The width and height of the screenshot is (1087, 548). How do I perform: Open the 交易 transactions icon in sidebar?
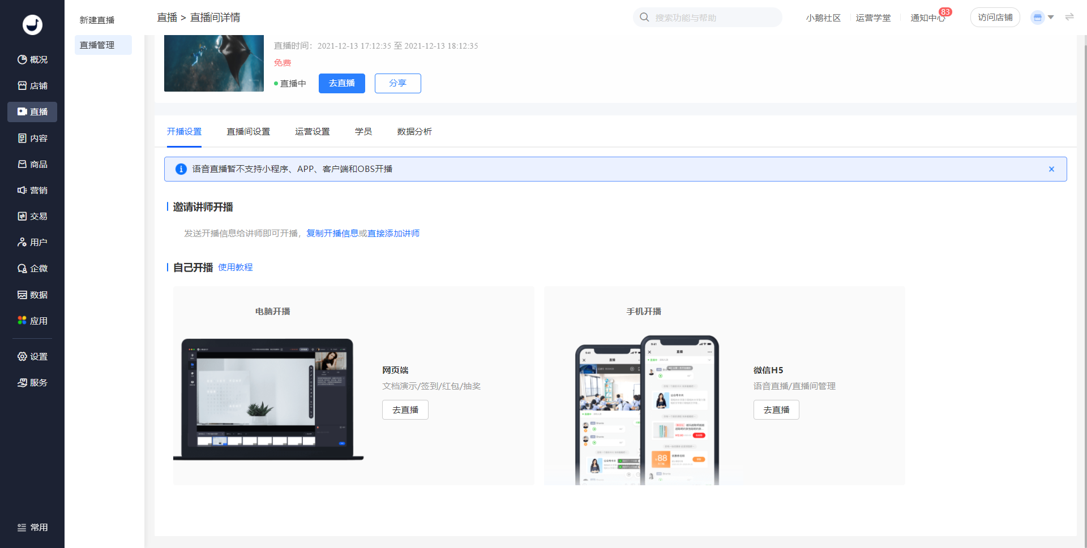(22, 216)
